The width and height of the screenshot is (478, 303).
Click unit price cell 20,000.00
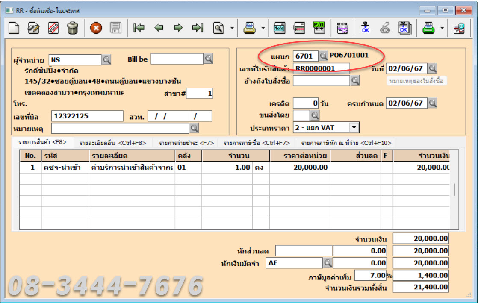tap(300, 168)
